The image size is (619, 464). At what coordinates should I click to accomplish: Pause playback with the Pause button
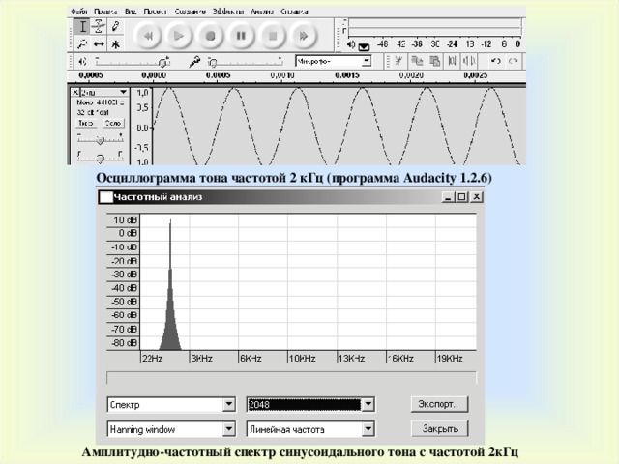tap(241, 36)
